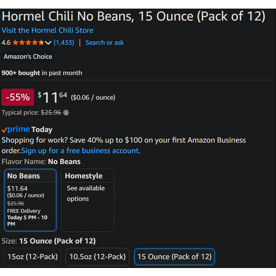
Task: Click the Amazon's Choice badge
Action: (28, 56)
